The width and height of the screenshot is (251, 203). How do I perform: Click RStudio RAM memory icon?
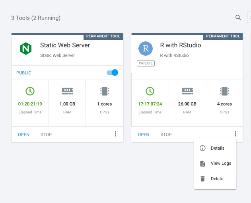pos(187,91)
